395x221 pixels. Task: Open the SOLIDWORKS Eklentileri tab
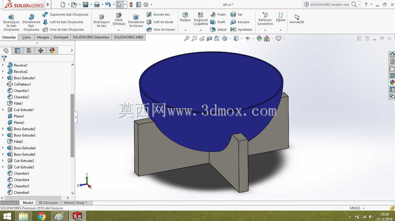pyautogui.click(x=91, y=37)
